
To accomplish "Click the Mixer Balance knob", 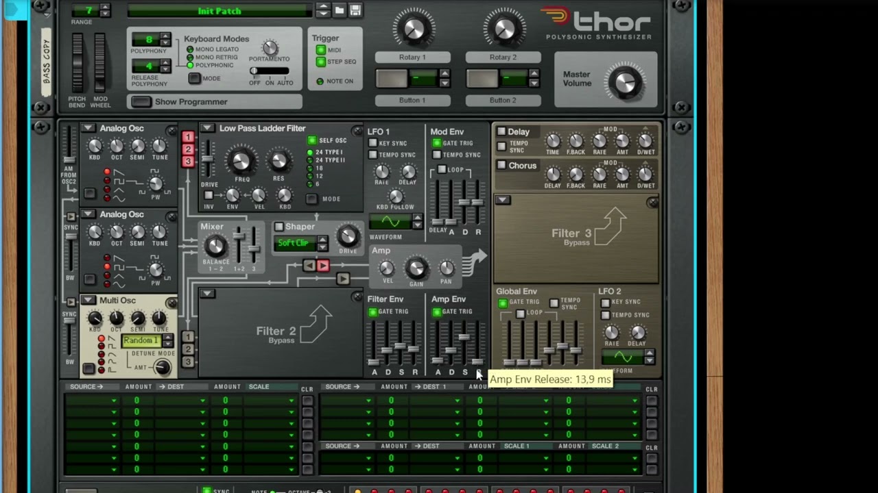I will 215,246.
